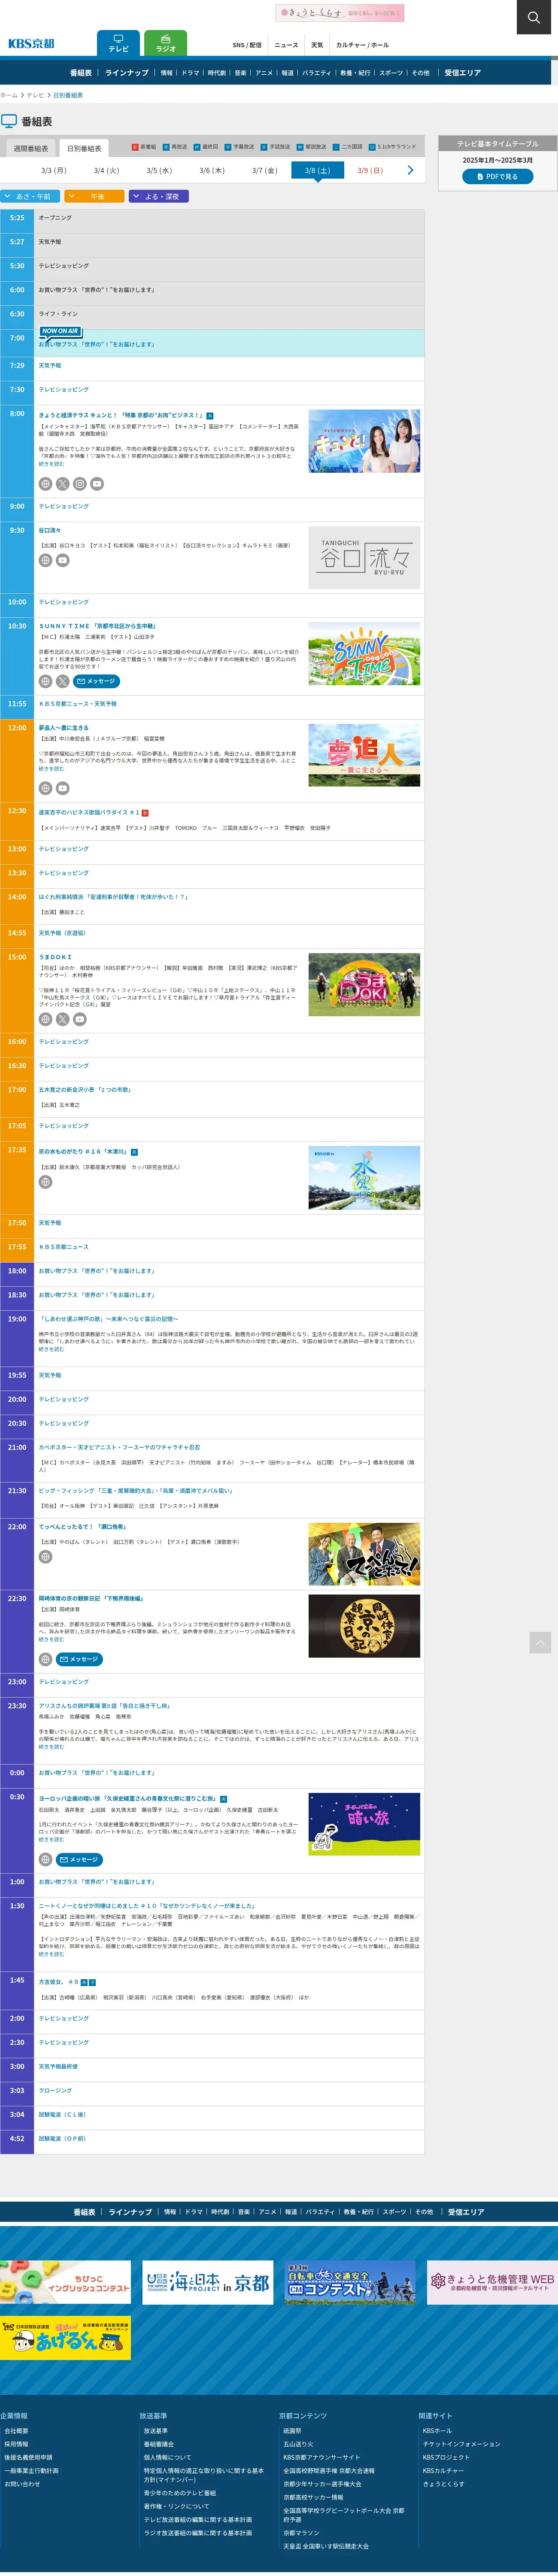Open website globe icon for てっぺんとったるで!
Screen dimensions: 558x2576
[45, 1557]
